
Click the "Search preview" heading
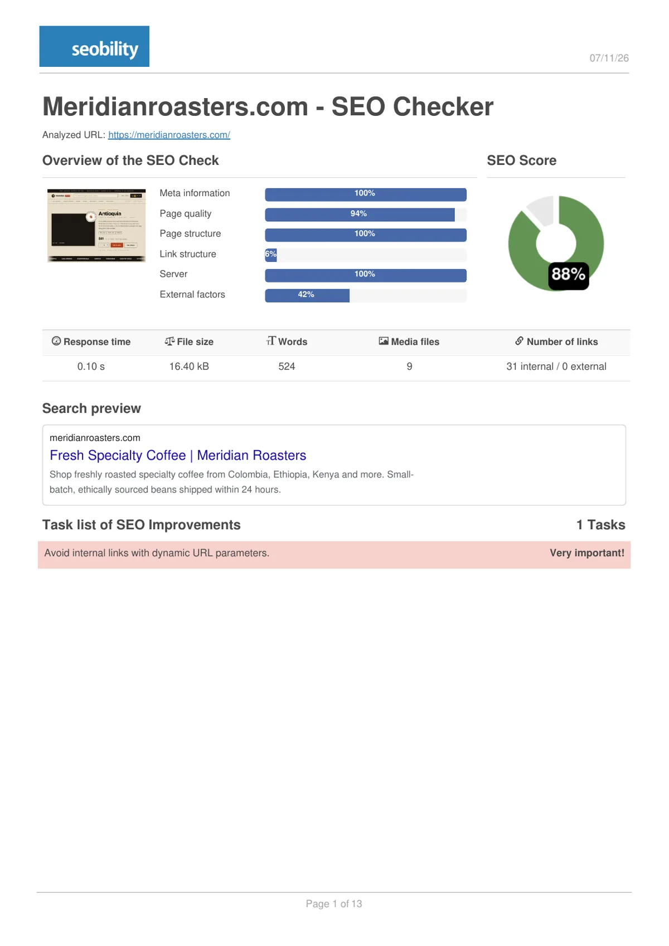pyautogui.click(x=91, y=408)
